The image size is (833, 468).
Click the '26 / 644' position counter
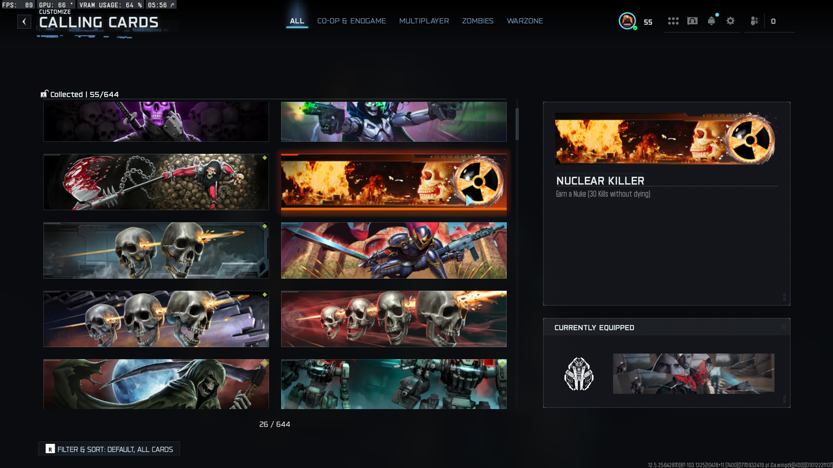tap(275, 424)
